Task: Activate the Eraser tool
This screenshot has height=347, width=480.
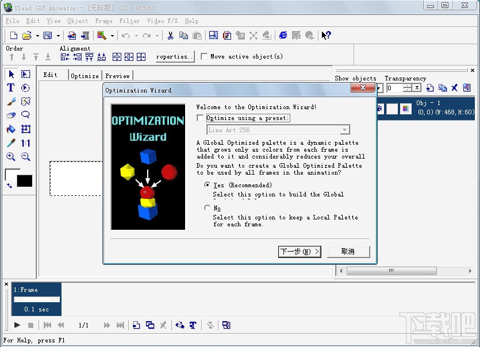Action: click(x=10, y=115)
